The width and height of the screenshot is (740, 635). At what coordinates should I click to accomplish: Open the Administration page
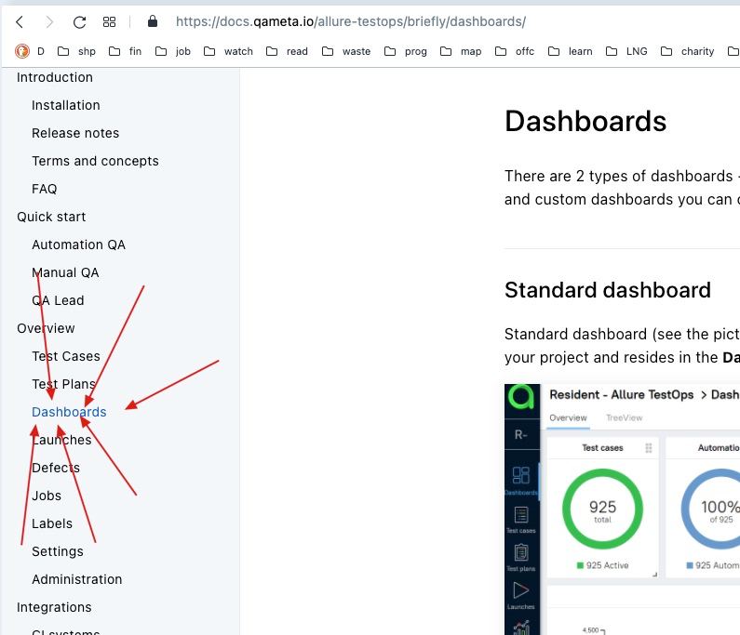click(76, 579)
